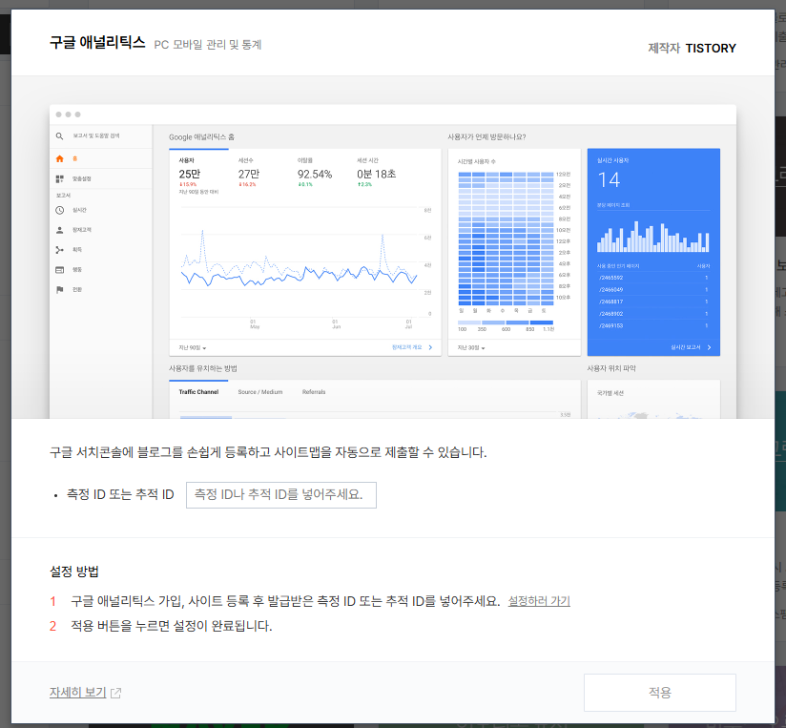The image size is (786, 728).
Task: Click step 2 text about 적용 버튼
Action: coord(172,626)
